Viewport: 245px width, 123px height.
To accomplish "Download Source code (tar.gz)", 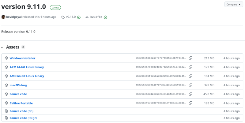I will 23,118.
